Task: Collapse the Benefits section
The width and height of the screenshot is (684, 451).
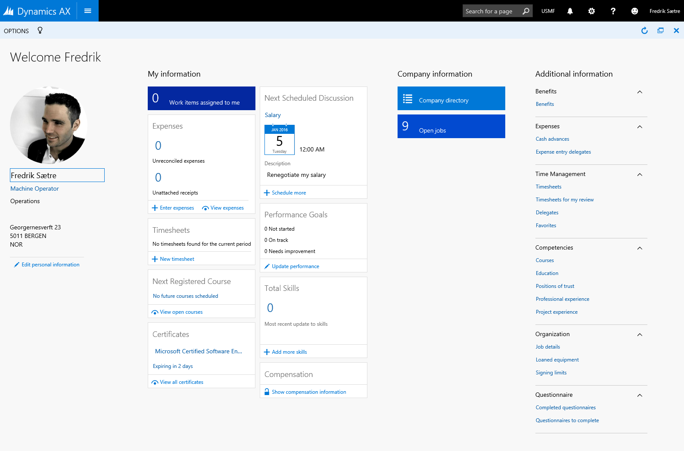Action: [640, 92]
